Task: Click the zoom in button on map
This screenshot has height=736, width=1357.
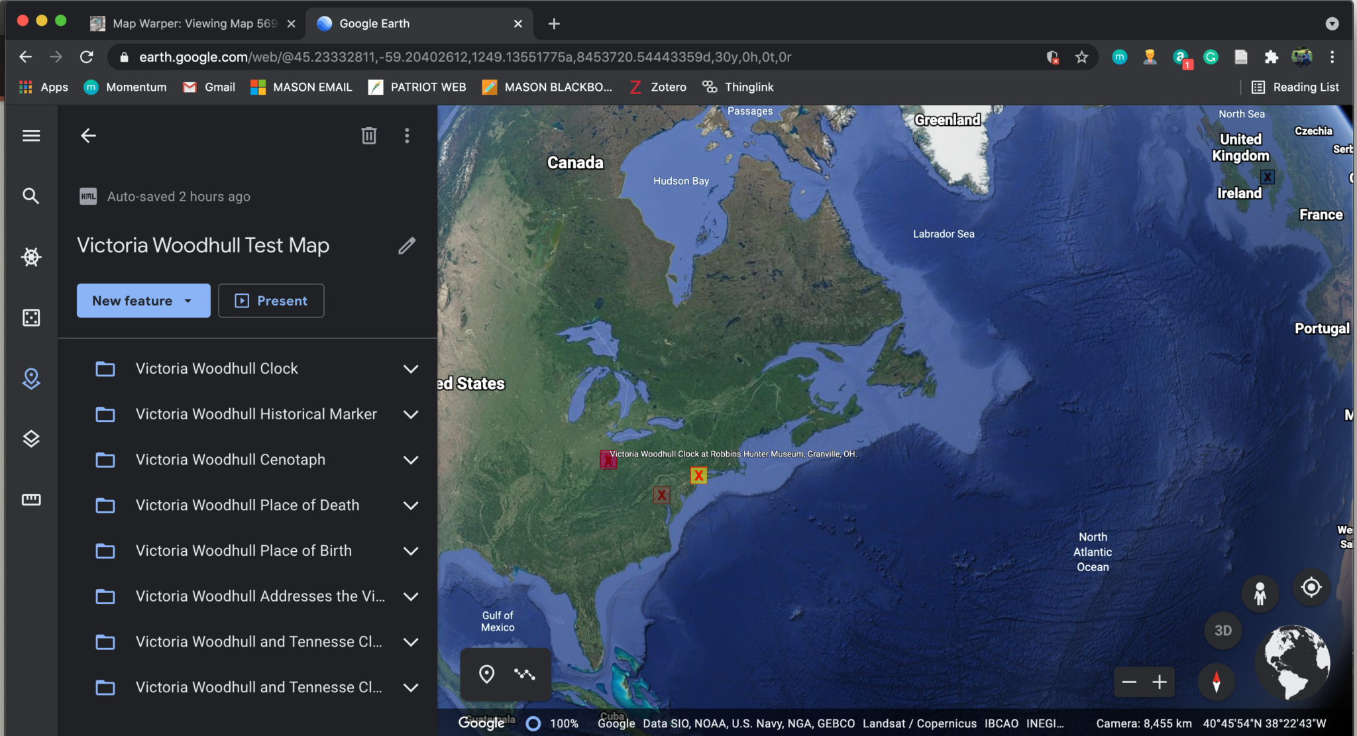Action: [x=1160, y=682]
